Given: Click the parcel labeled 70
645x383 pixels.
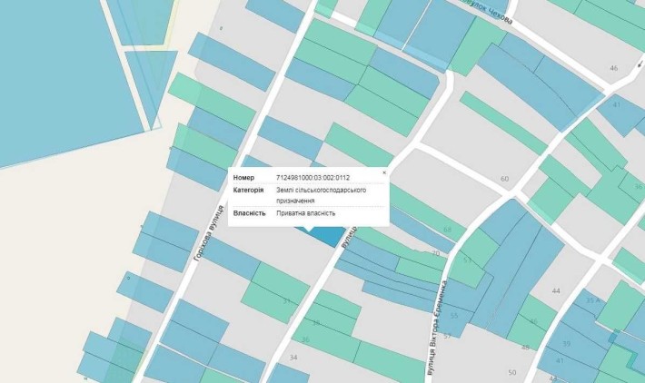Looking at the screenshot, I should click(x=436, y=253).
